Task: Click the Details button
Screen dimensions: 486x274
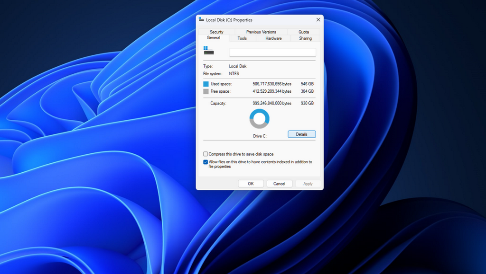Action: [x=301, y=134]
